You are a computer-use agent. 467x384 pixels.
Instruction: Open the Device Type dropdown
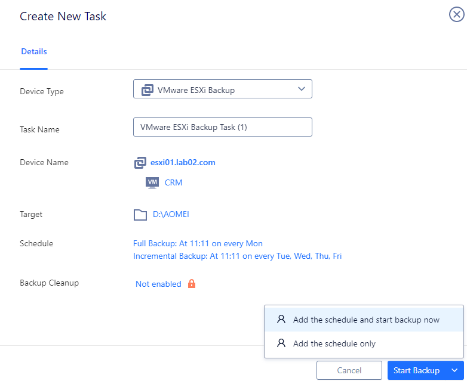(223, 89)
